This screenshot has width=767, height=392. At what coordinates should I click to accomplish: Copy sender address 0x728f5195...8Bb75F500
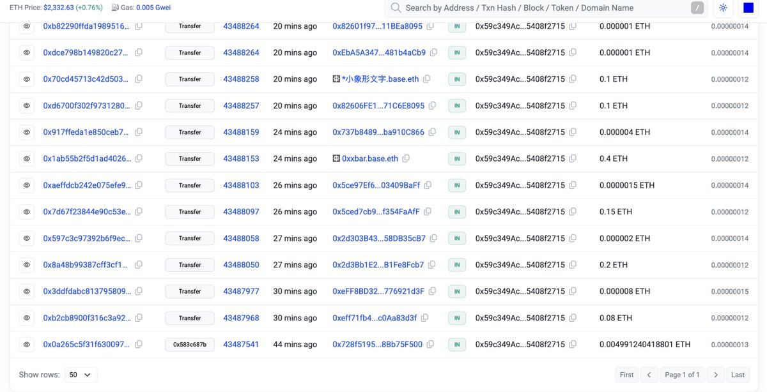[x=431, y=344]
